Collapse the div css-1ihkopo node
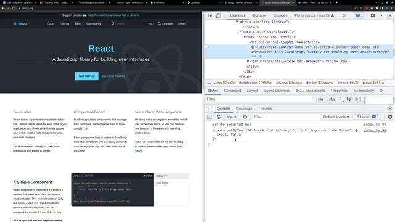The height and width of the screenshot is (222, 395). coord(237,22)
